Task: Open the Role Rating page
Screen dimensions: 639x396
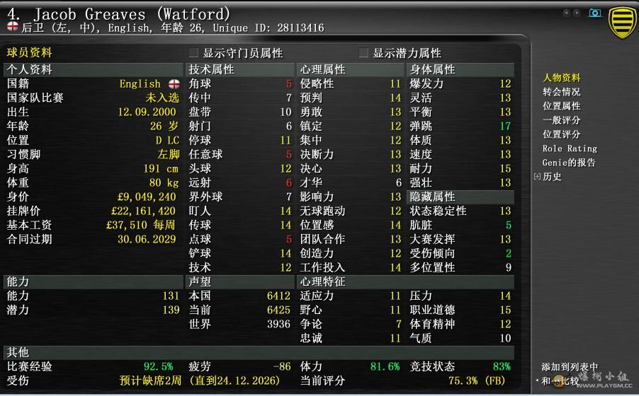Action: [569, 148]
